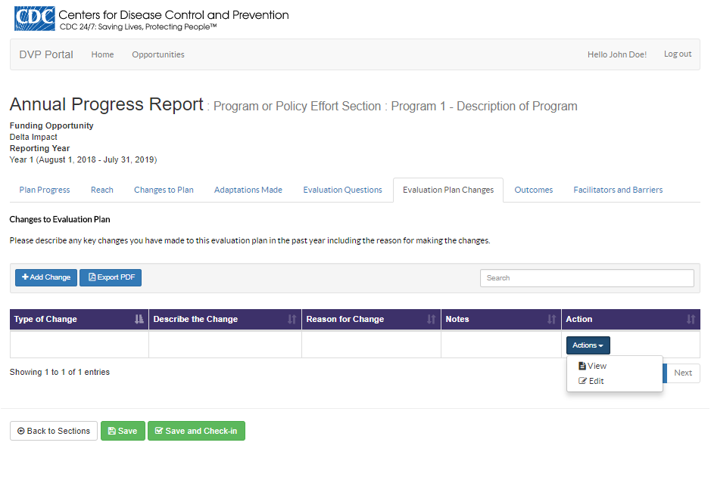This screenshot has width=711, height=489.
Task: Expand the Actions dropdown
Action: tap(588, 345)
